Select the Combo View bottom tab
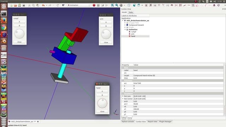Screen dimensions: 226x127 tap(141, 122)
